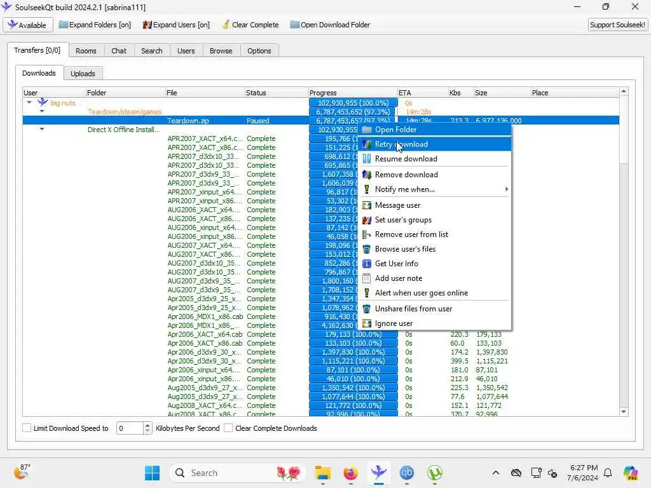Click the bird icon beside big nuts user
The height and width of the screenshot is (488, 651).
(x=43, y=102)
